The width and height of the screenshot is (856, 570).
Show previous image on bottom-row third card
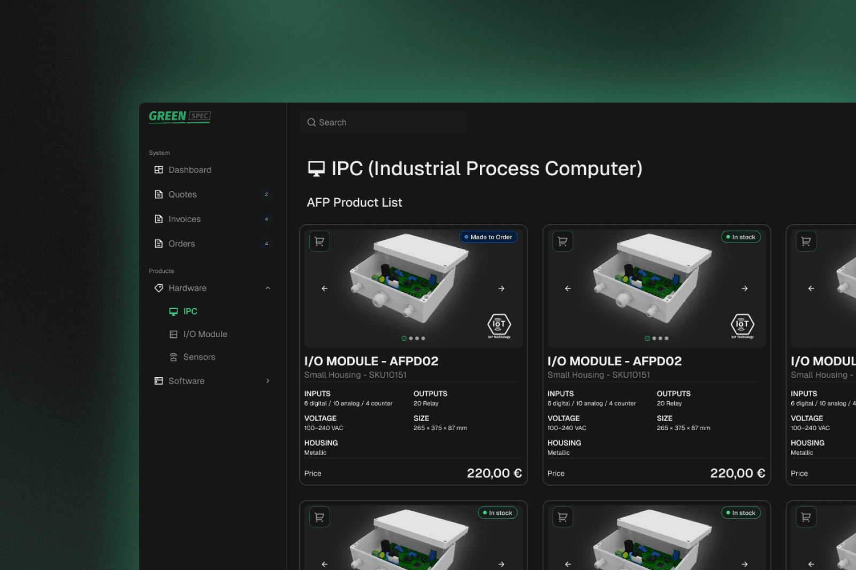coord(812,564)
